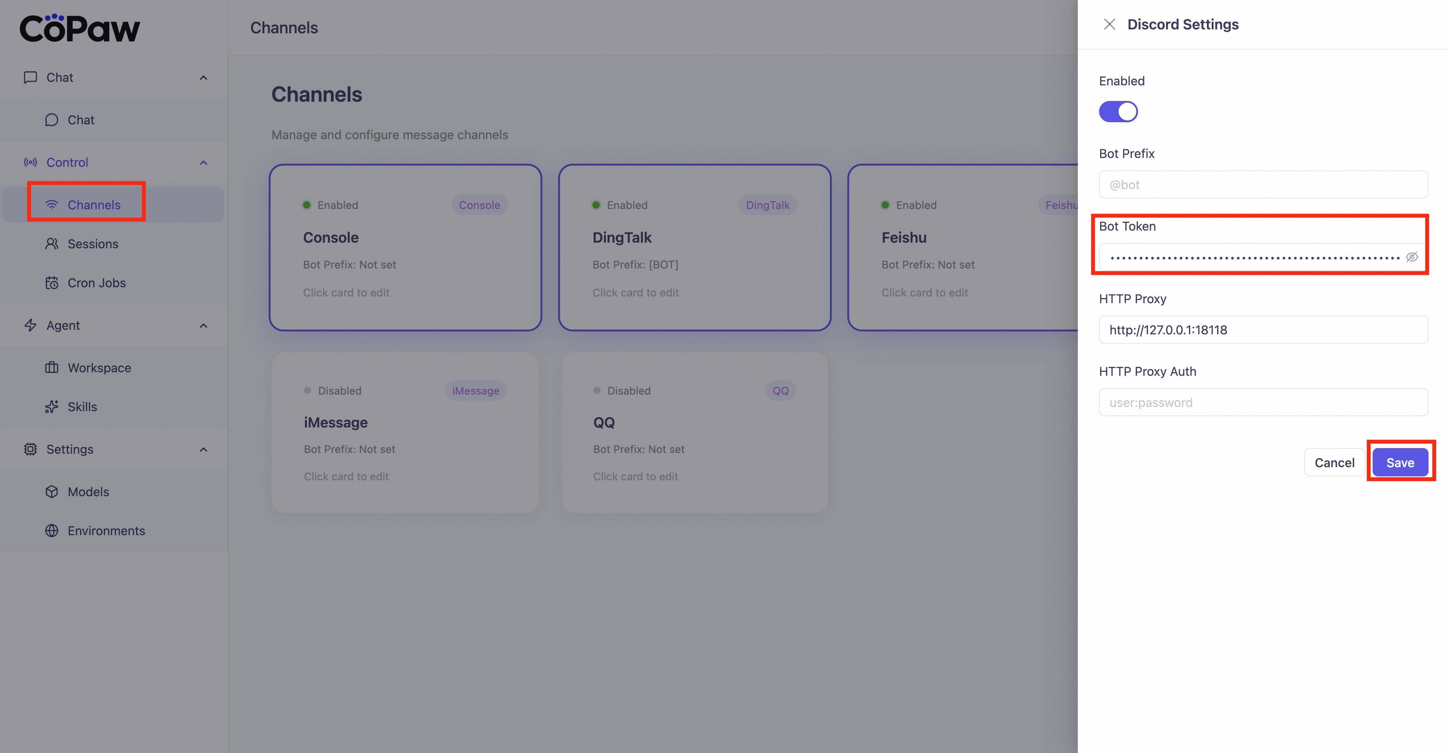Screen dimensions: 1447x753
Task: Click the Sessions people icon
Action: click(x=52, y=244)
